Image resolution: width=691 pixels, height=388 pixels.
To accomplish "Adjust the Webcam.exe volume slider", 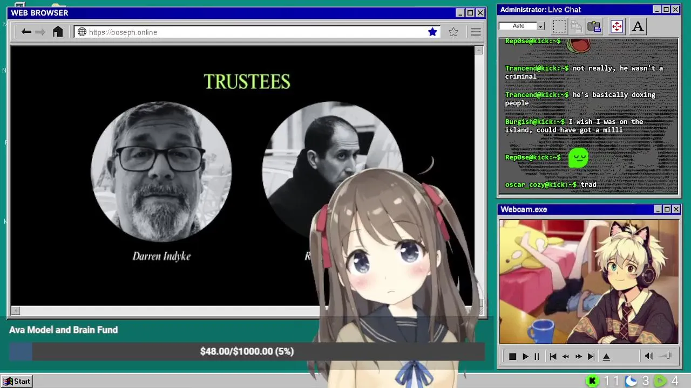I will tap(665, 356).
